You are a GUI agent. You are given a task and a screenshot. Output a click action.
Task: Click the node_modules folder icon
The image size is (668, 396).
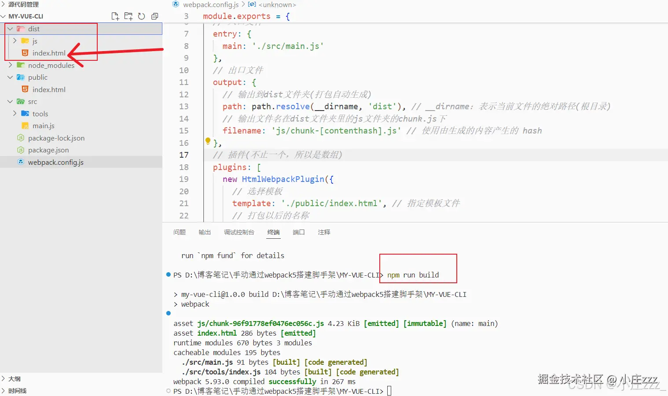point(21,65)
